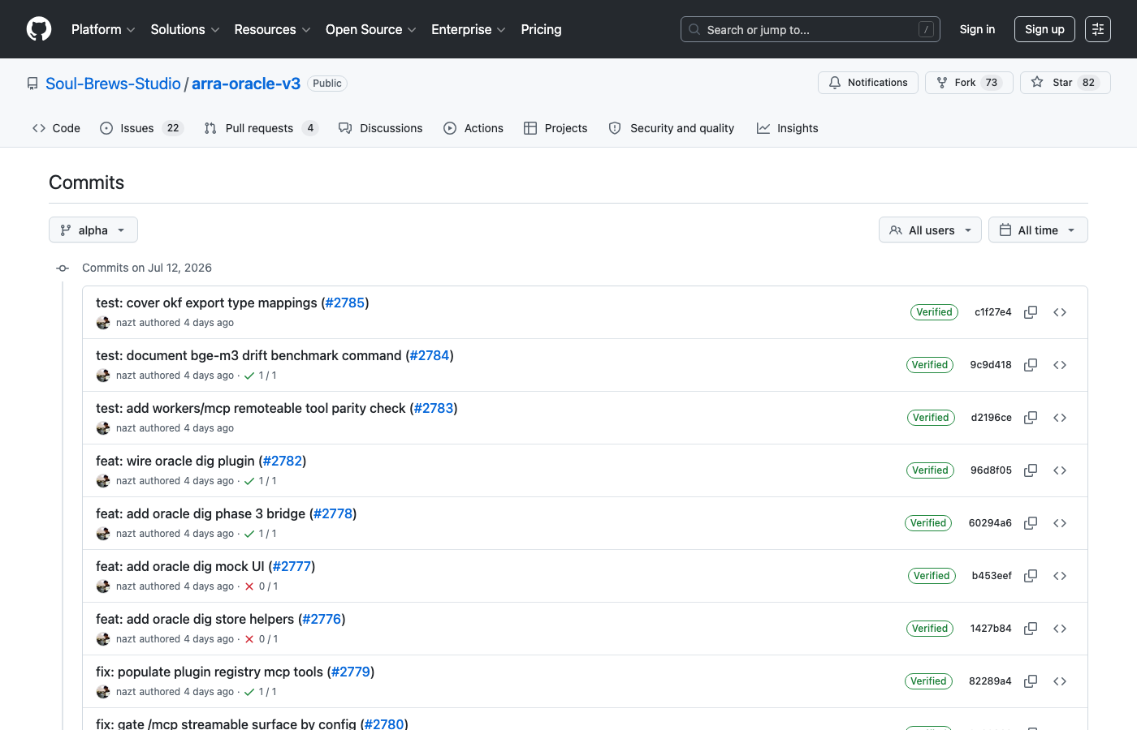The width and height of the screenshot is (1137, 730).
Task: Open commit hash 9c9d418
Action: (x=991, y=365)
